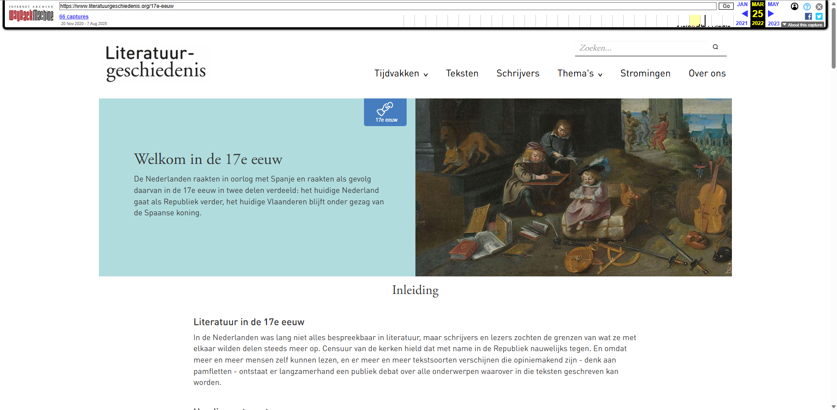Go to the next capture arrow

771,14
